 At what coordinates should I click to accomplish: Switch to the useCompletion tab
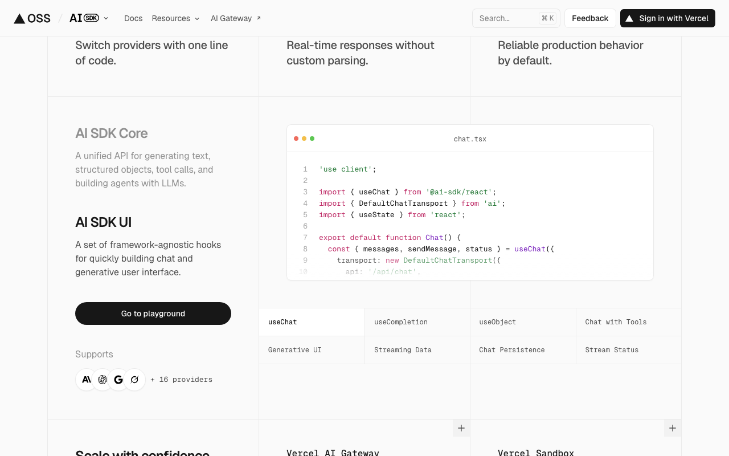point(417,322)
